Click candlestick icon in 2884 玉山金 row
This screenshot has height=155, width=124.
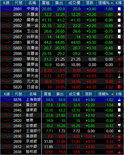(119, 31)
